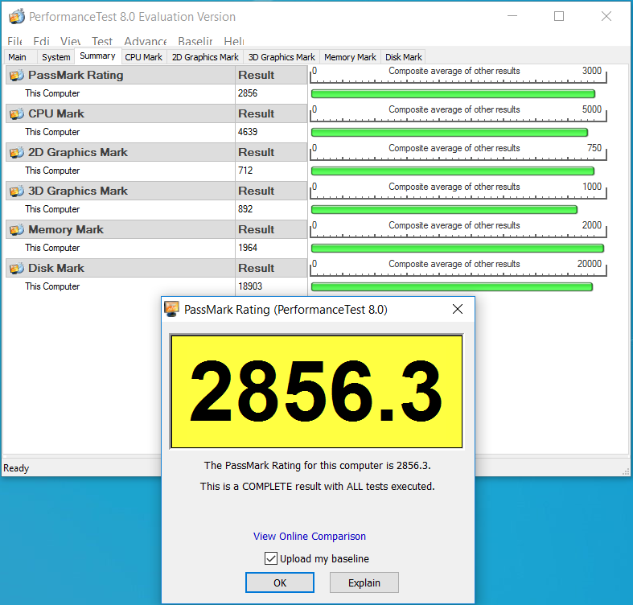
Task: Open the 2D Graphics Mark tab
Action: coord(205,57)
